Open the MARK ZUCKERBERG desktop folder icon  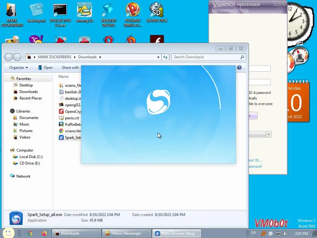coord(12,14)
